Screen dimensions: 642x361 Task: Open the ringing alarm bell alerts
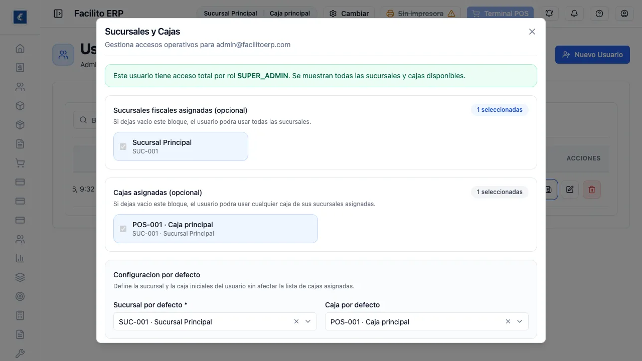pyautogui.click(x=549, y=14)
